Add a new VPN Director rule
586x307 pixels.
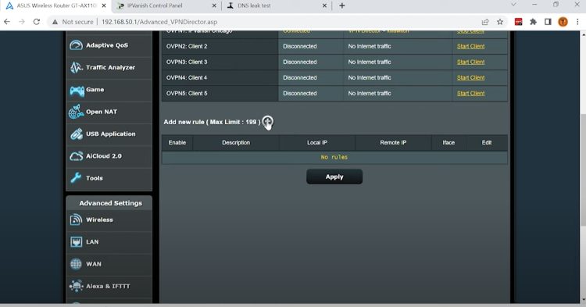(267, 122)
